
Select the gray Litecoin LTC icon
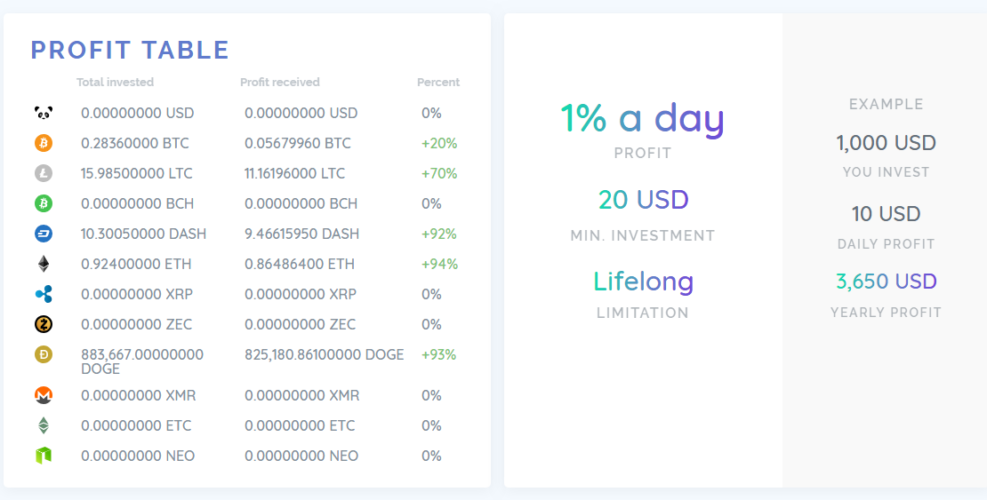coord(44,173)
